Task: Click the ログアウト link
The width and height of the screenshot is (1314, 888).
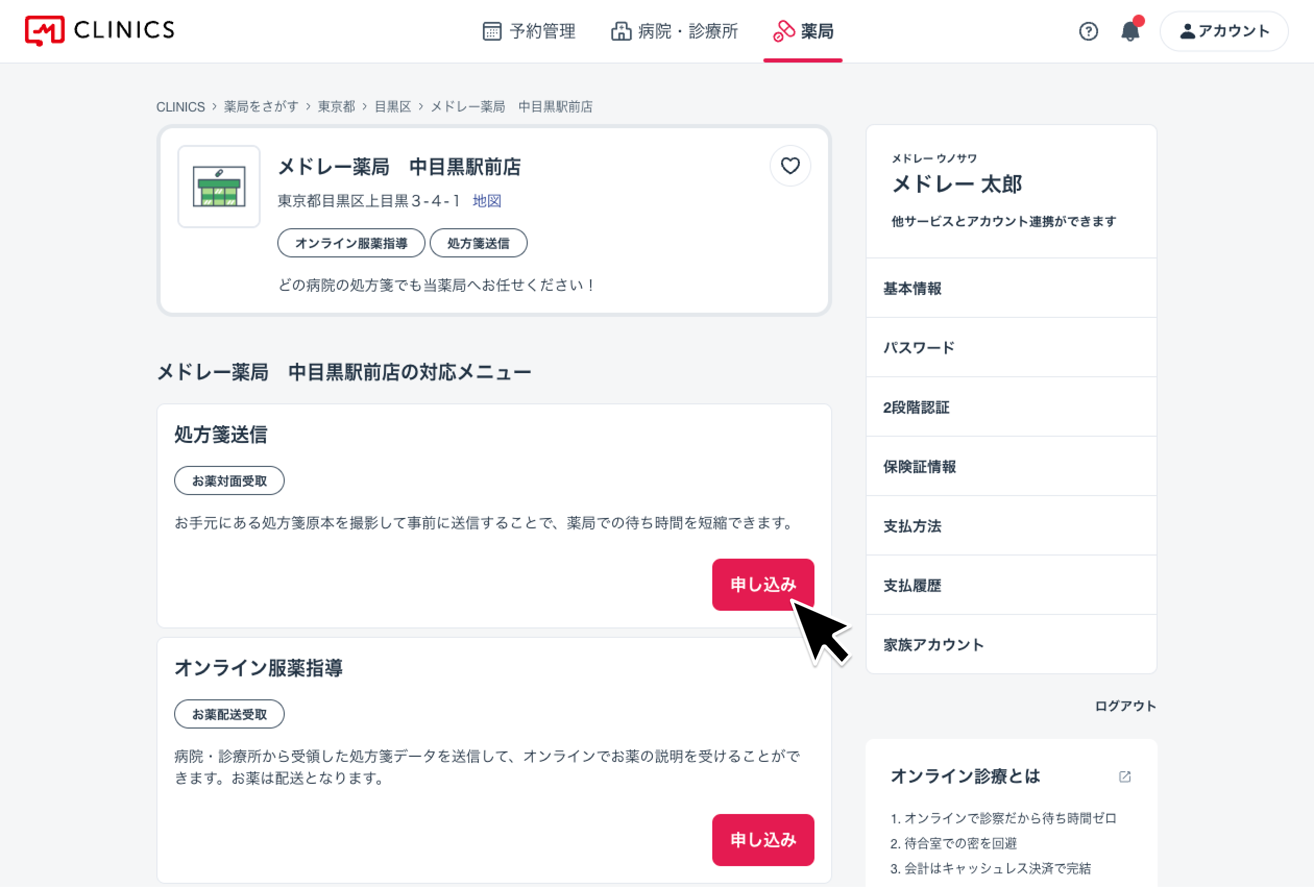Action: point(1125,706)
